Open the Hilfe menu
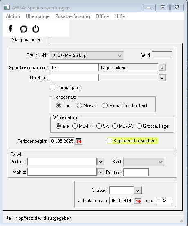The width and height of the screenshot is (188, 226). (119, 16)
